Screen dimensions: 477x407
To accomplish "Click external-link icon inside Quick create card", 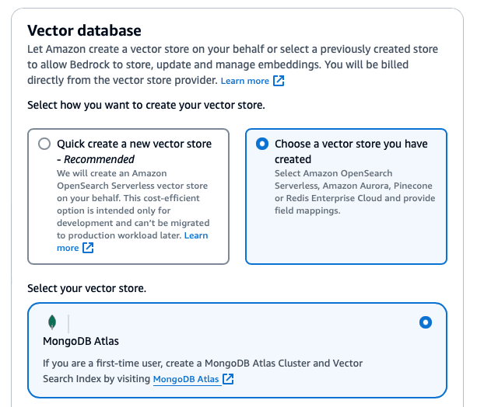I will coord(88,248).
